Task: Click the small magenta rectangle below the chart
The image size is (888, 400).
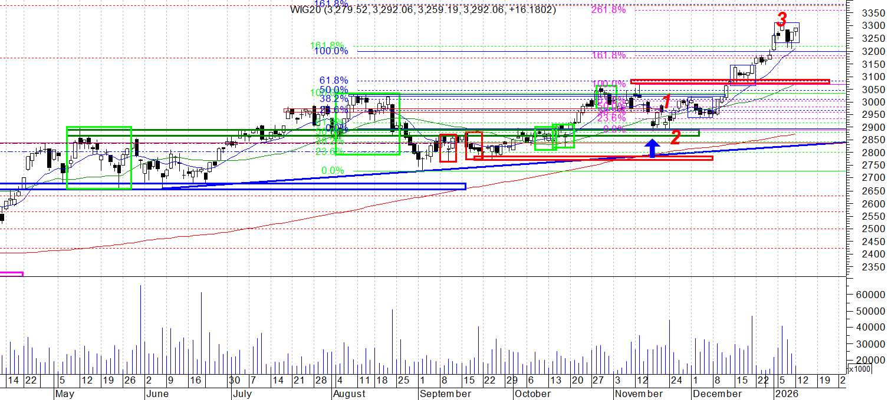Action: (x=11, y=273)
